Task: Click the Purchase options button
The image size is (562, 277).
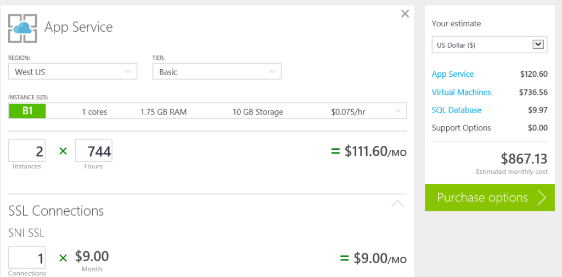Action: coord(490,197)
